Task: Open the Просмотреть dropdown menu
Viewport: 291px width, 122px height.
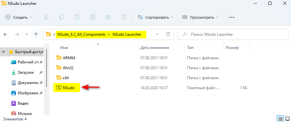Action: 200,17
